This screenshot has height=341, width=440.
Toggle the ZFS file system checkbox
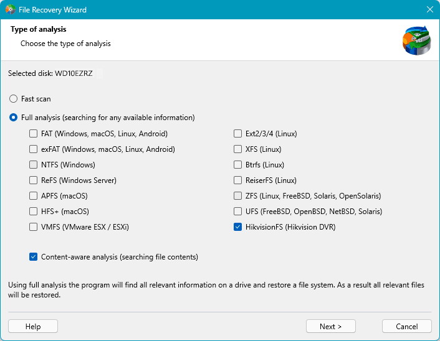click(237, 196)
